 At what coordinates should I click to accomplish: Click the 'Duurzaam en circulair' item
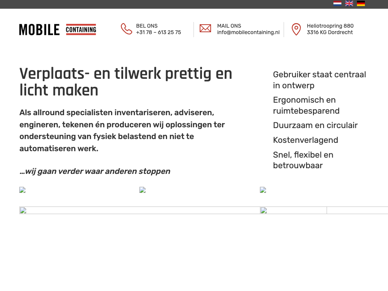315,125
